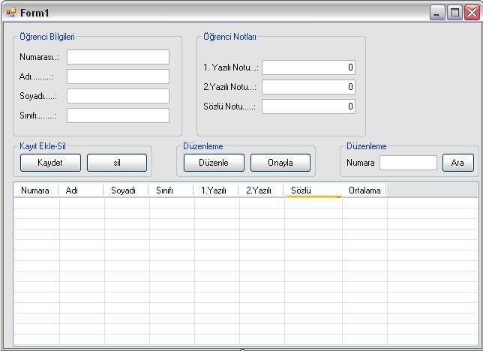The height and width of the screenshot is (351, 483).
Task: Click the Soyadı column header in list
Action: [x=126, y=190]
